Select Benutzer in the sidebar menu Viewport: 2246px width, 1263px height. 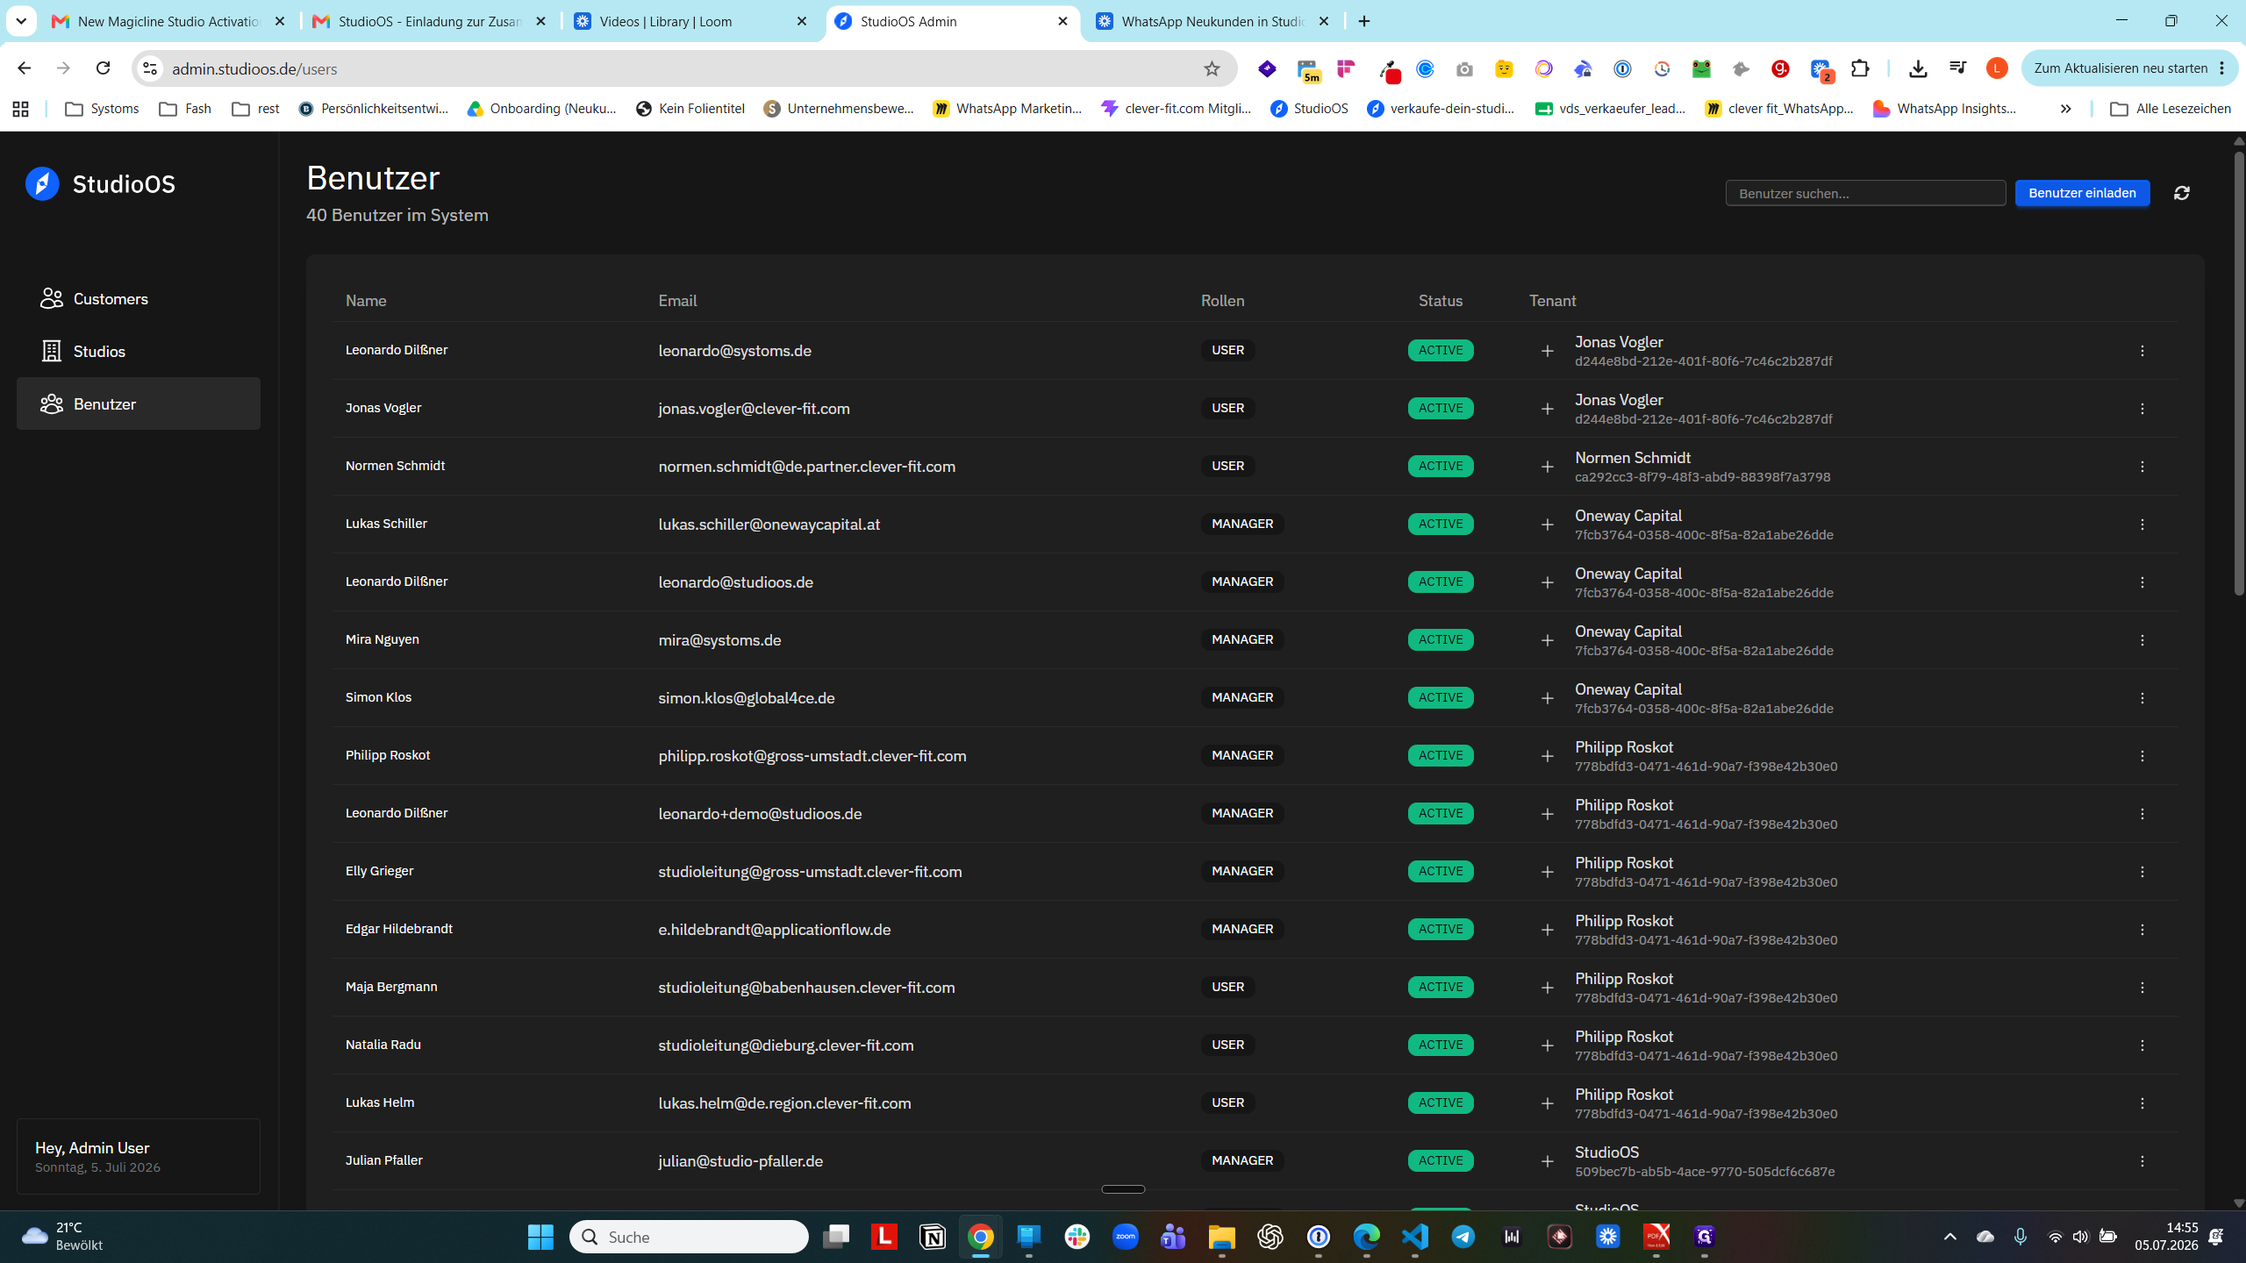[x=139, y=404]
